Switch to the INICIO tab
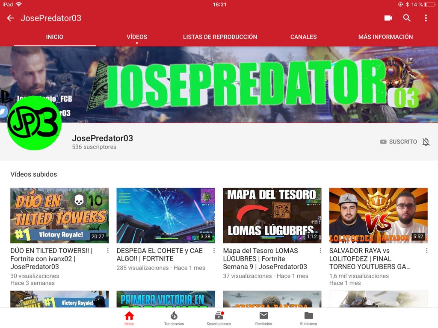438x328 pixels. [54, 37]
